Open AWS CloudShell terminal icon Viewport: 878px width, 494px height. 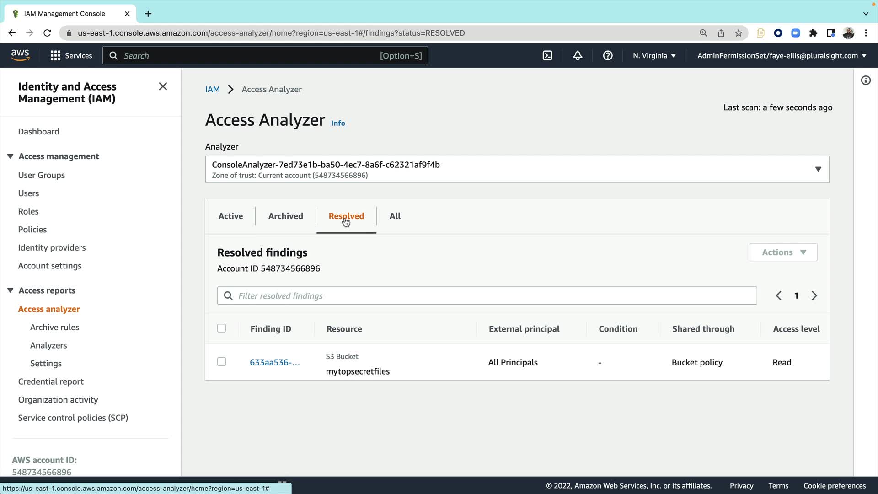pos(547,56)
